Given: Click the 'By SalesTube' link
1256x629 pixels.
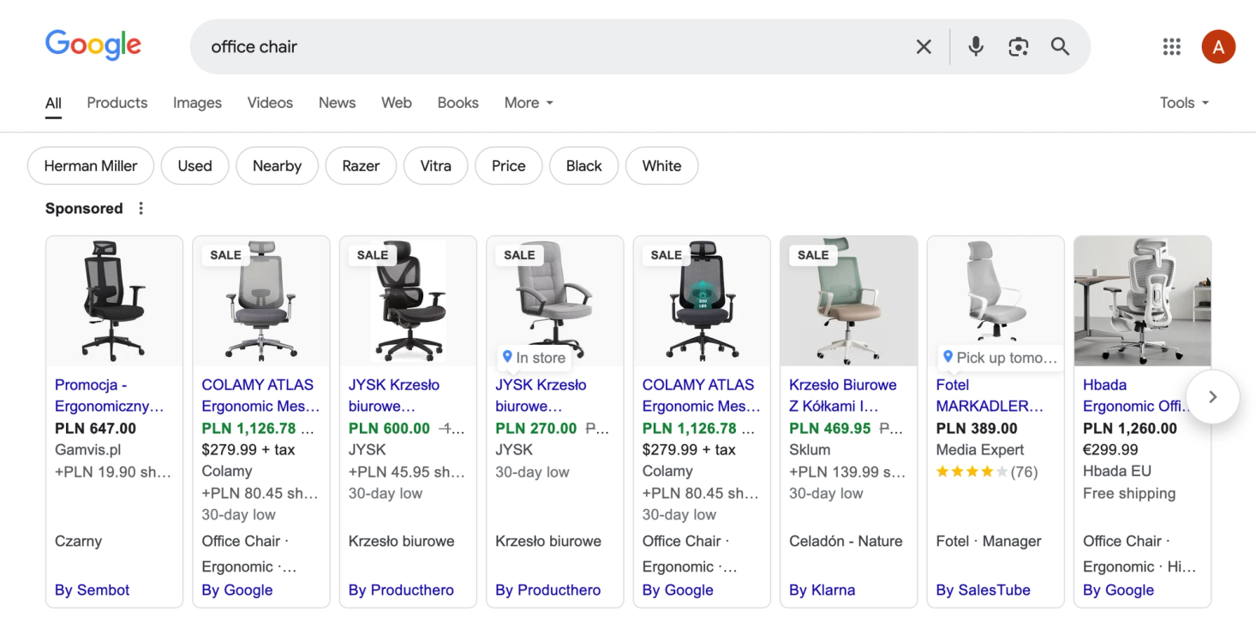Looking at the screenshot, I should (x=984, y=590).
